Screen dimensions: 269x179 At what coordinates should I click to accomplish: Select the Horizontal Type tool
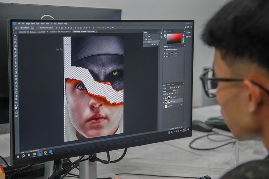[x=16, y=86]
